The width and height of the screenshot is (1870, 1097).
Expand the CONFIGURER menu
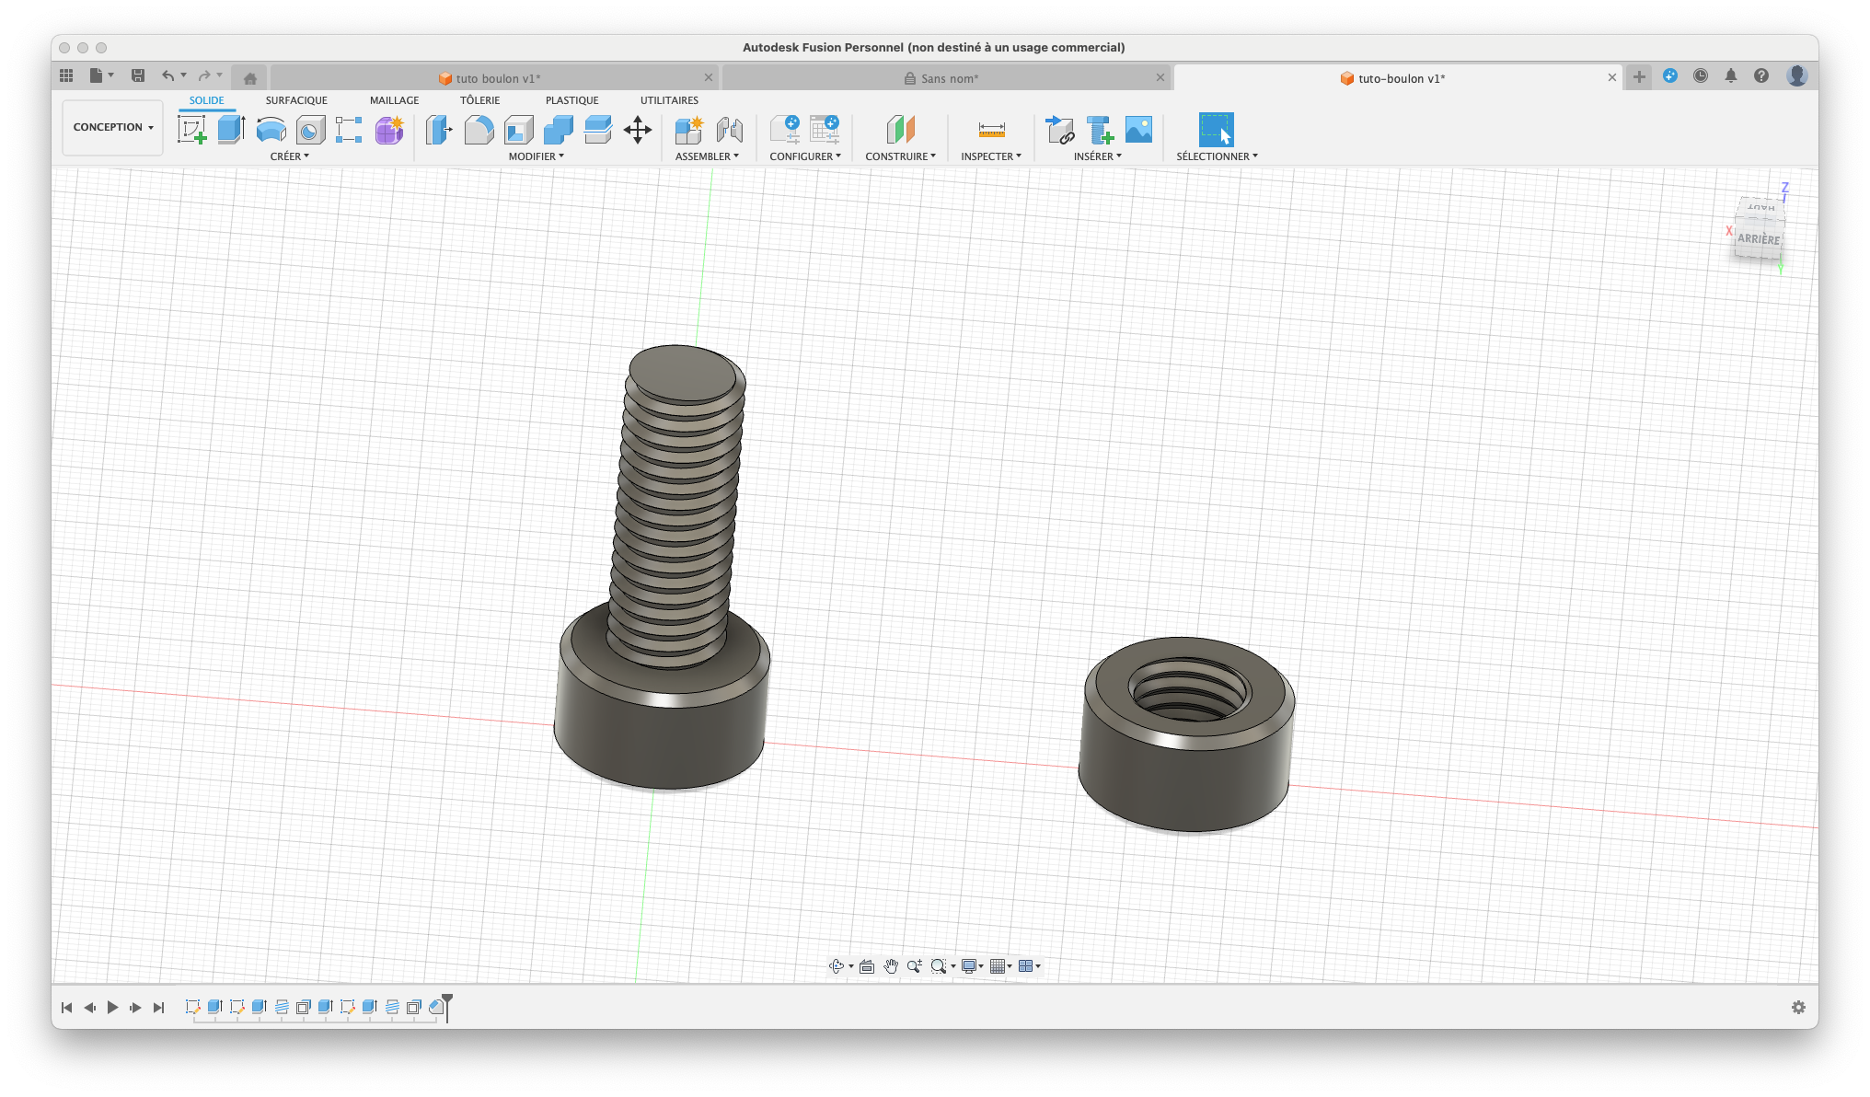[x=805, y=156]
